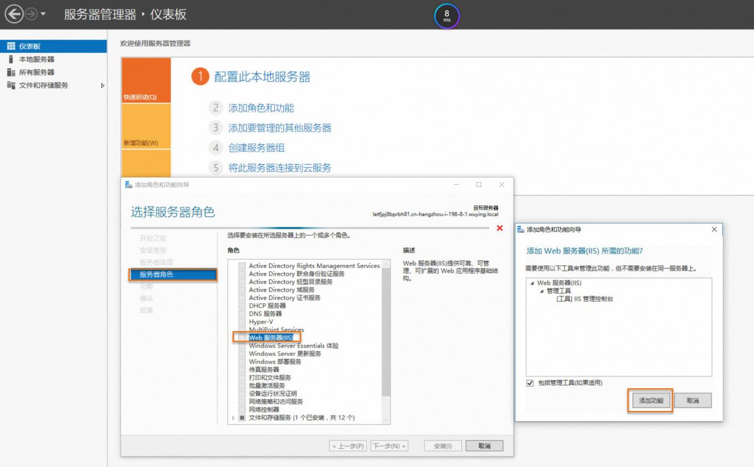This screenshot has height=467, width=754.
Task: Expand 文件和存储服务 node in roles list
Action: pyautogui.click(x=233, y=418)
